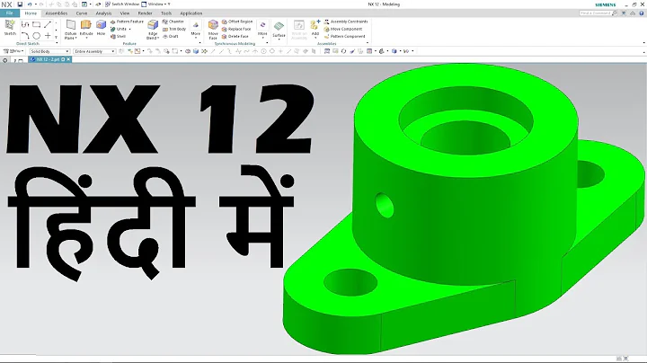Screen dimensions: 647x363
Task: Select the Arc sketch tool
Action: (x=25, y=35)
